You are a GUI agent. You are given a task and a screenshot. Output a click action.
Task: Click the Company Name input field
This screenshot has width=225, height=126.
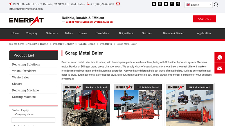(33, 120)
